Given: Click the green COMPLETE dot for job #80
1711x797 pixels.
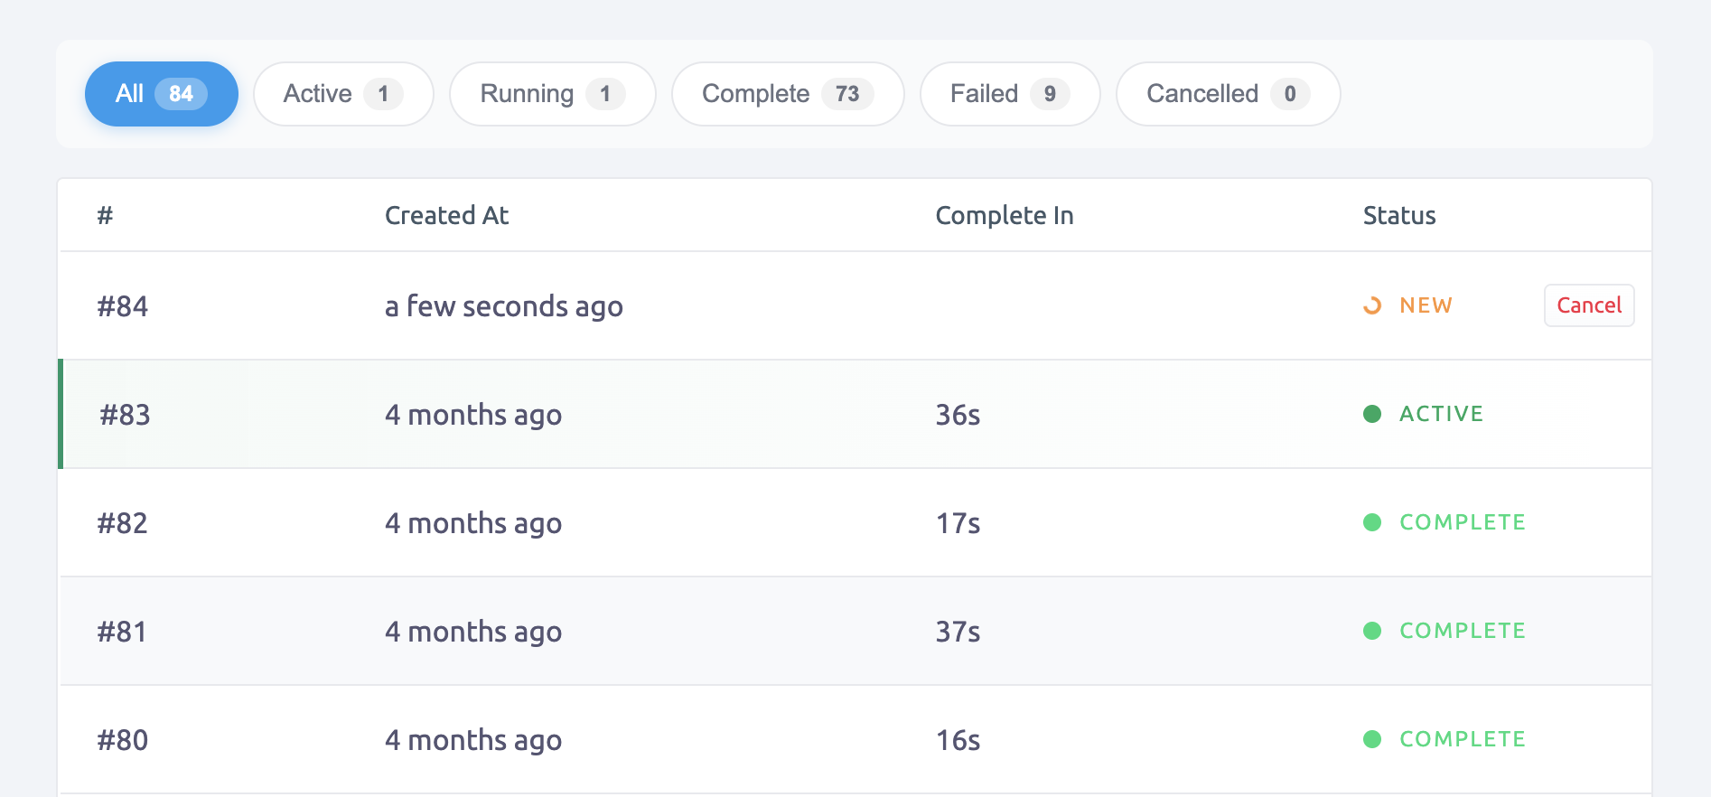Looking at the screenshot, I should pyautogui.click(x=1372, y=739).
